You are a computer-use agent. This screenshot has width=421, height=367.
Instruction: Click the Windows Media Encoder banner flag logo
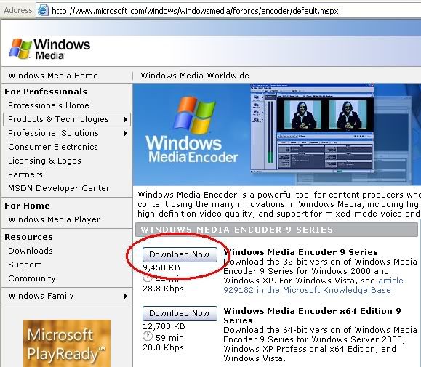[x=194, y=115]
